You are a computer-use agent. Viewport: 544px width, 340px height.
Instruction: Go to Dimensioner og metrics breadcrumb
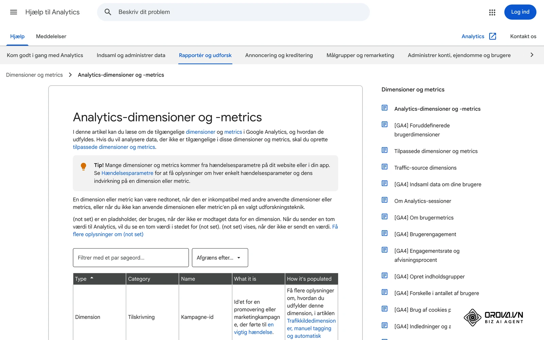point(34,75)
